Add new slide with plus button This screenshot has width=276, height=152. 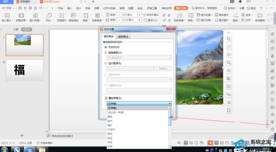[x=22, y=135]
